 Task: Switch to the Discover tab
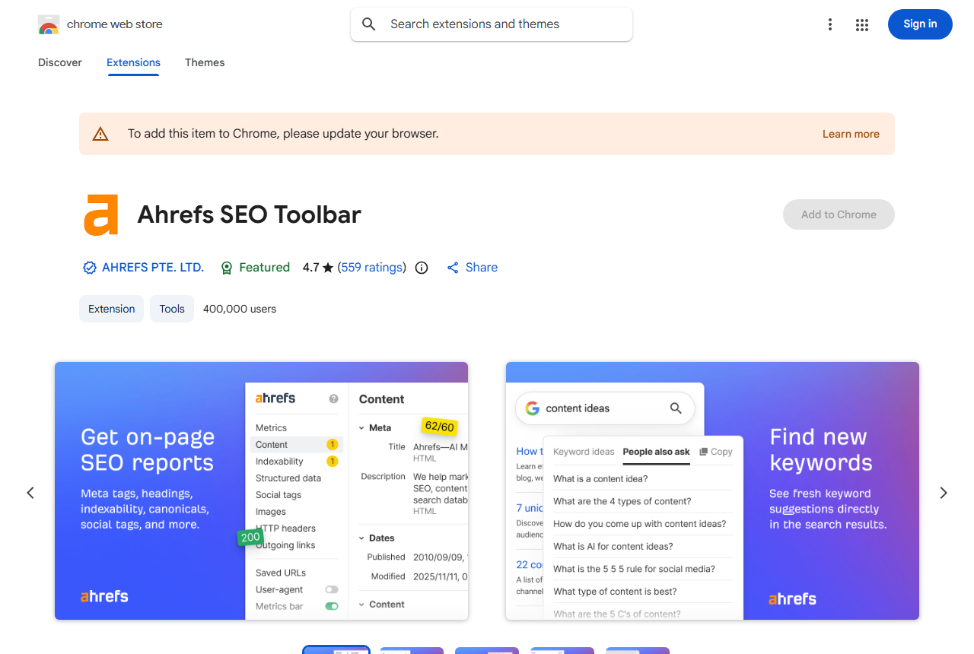[x=60, y=62]
